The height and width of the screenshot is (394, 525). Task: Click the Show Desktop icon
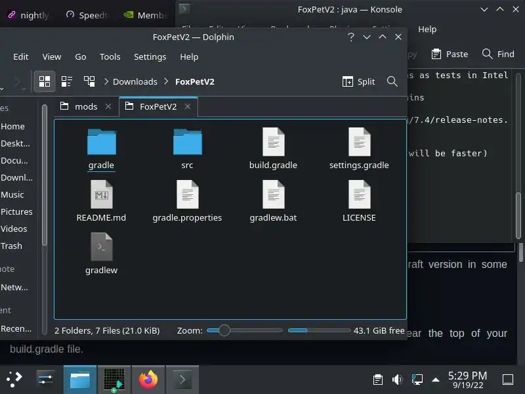coord(508,380)
